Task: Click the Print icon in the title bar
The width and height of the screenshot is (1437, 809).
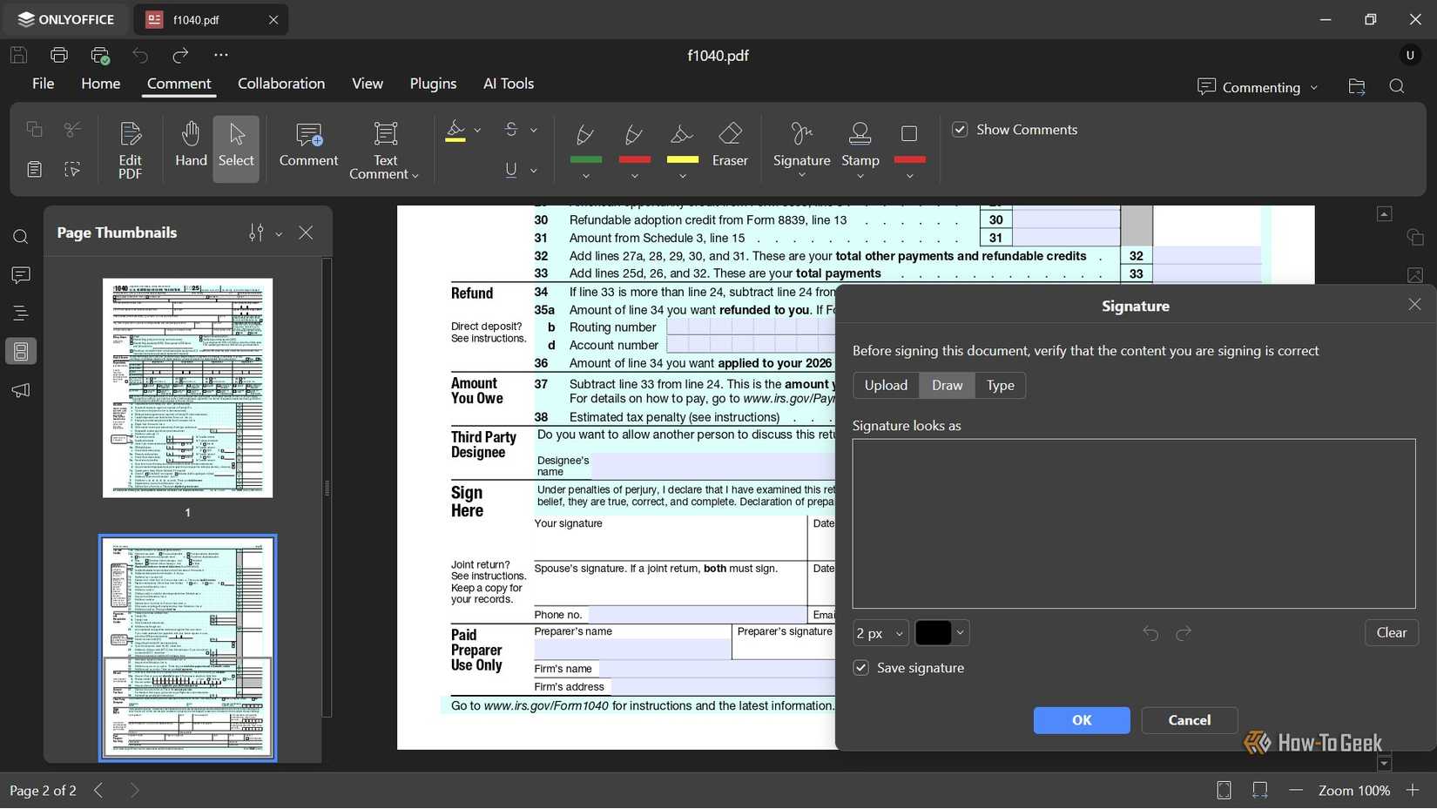Action: 59,55
